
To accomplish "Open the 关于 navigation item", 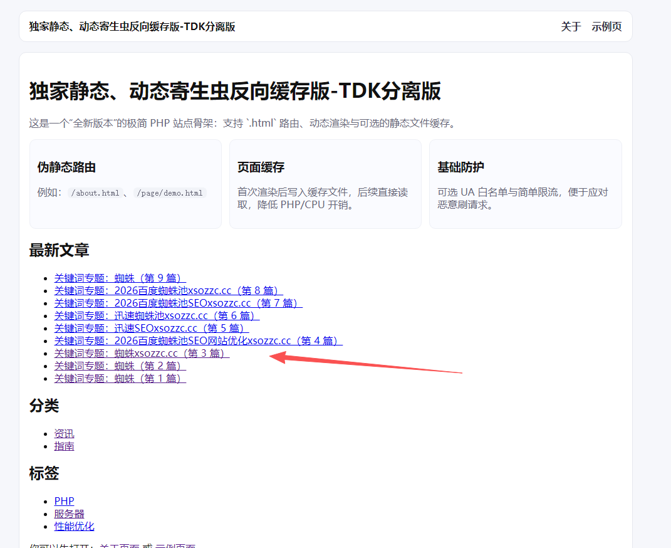I will point(570,26).
